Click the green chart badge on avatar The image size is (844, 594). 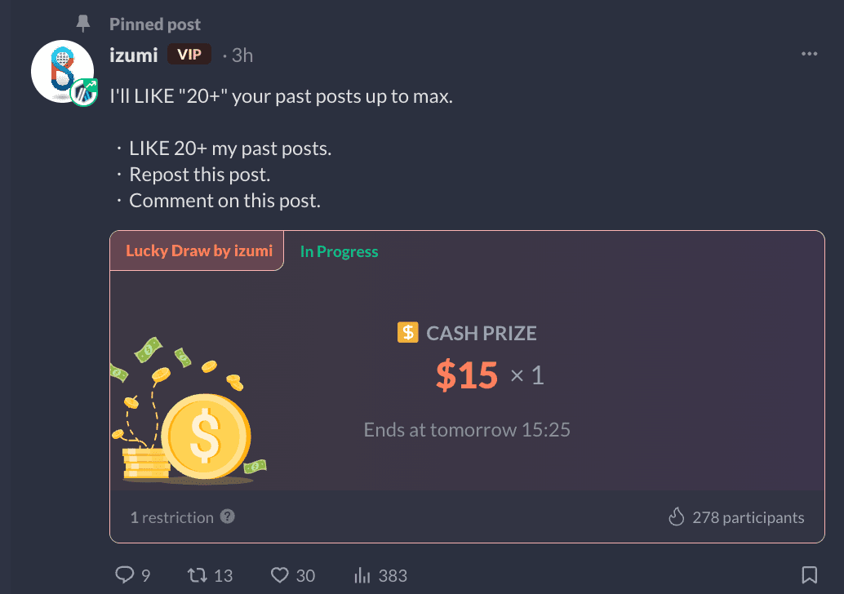(83, 93)
